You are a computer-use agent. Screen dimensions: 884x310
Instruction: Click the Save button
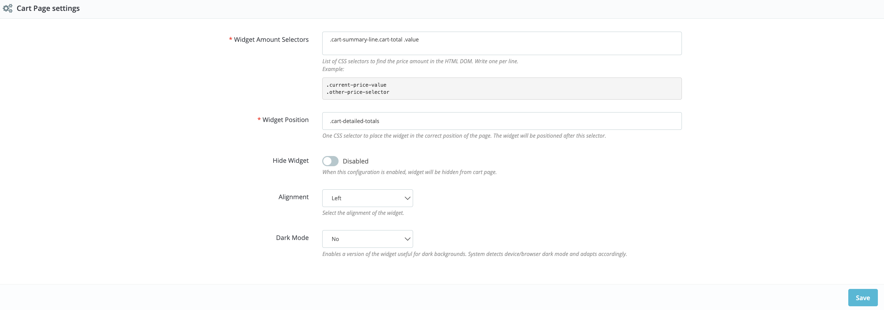tap(862, 297)
